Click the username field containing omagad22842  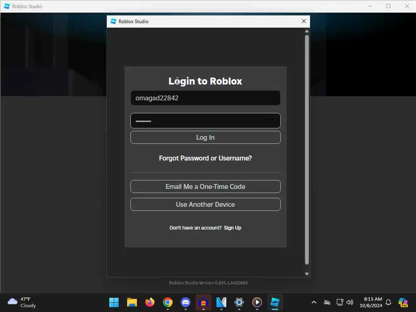205,98
